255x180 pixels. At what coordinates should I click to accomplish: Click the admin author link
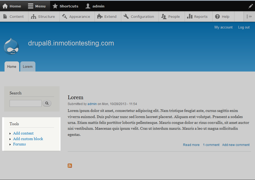tap(92, 104)
